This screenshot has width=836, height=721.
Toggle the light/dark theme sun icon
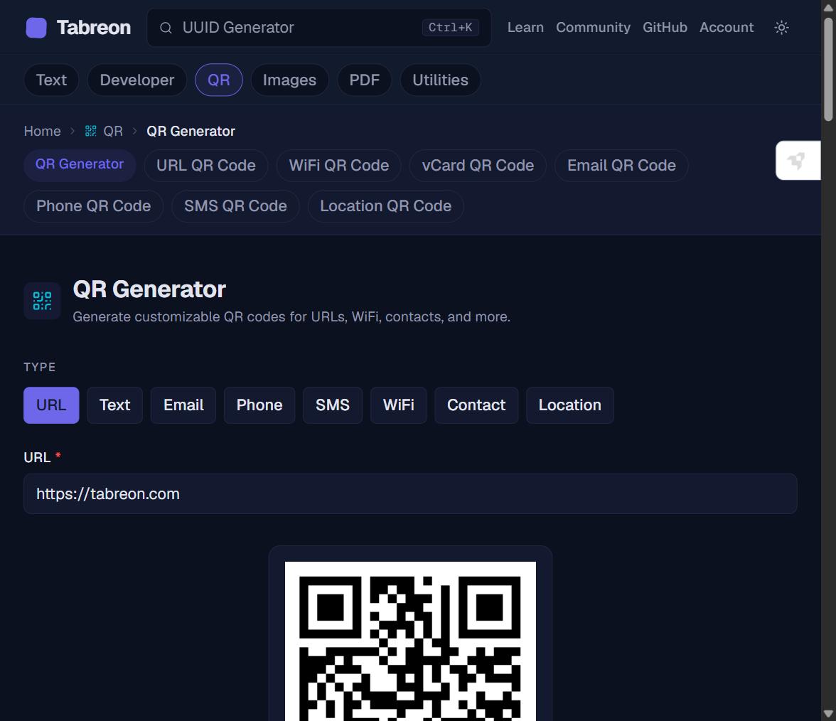(x=781, y=28)
